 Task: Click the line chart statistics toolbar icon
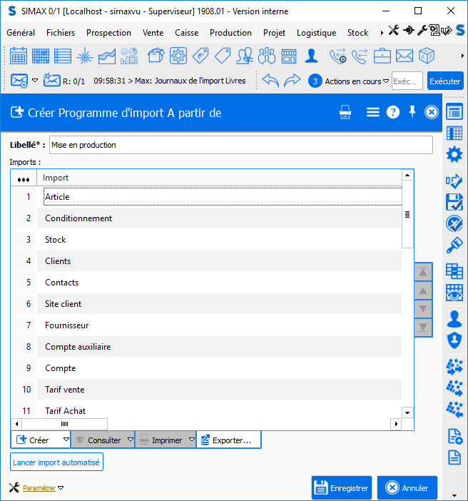click(x=107, y=56)
